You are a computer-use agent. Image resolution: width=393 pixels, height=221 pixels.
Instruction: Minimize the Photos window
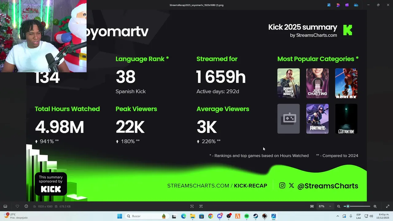[x=368, y=5]
